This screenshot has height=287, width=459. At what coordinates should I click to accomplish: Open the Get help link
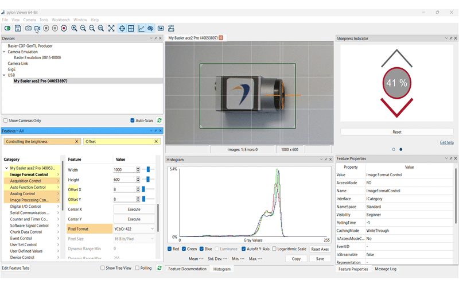447,142
